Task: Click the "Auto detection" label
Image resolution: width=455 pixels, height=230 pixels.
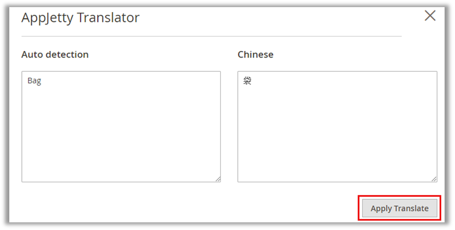Action: point(55,55)
